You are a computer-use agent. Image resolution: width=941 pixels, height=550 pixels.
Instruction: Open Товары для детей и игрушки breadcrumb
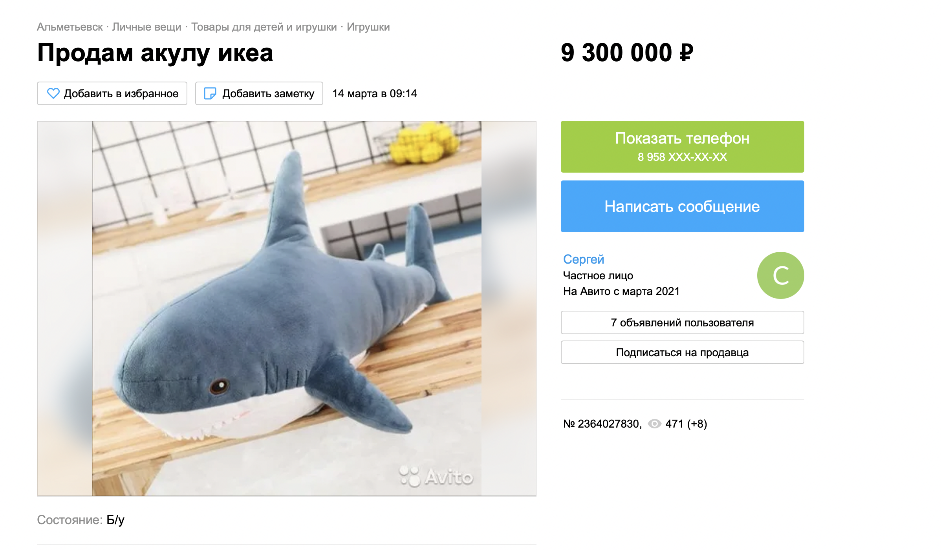coord(264,27)
